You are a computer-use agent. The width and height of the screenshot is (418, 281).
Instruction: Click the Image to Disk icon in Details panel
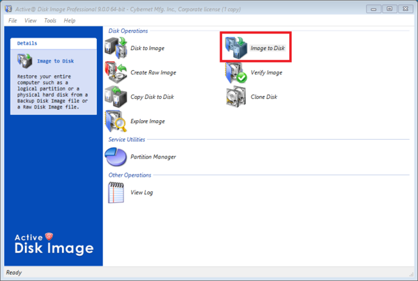click(x=24, y=61)
